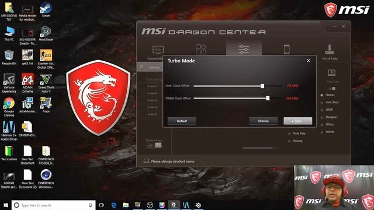The width and height of the screenshot is (374, 210).
Task: Open the New Text Document (2) file
Action: (27, 179)
